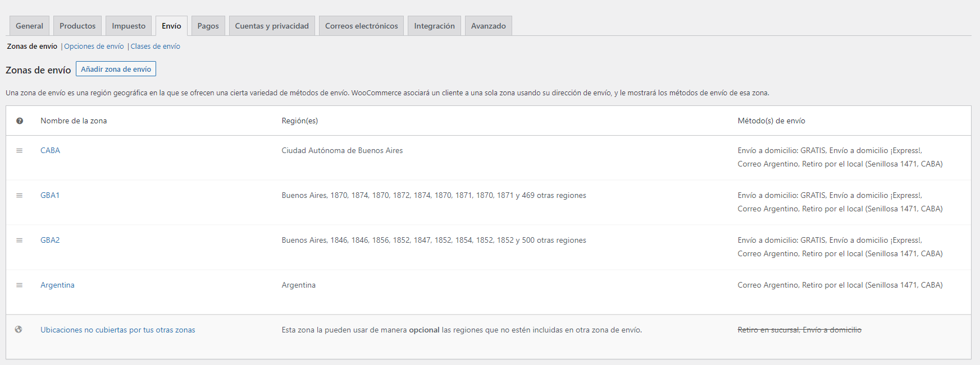Edit the GBA2 shipping zone

tap(50, 240)
